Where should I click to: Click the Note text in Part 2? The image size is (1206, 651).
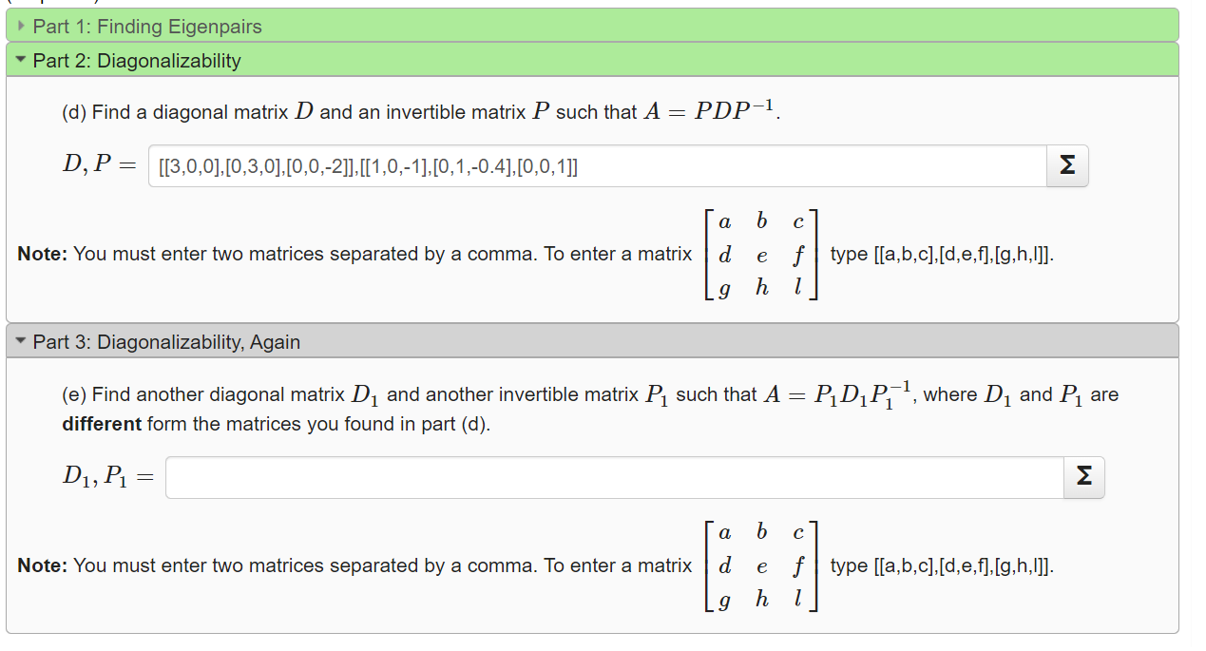40,254
